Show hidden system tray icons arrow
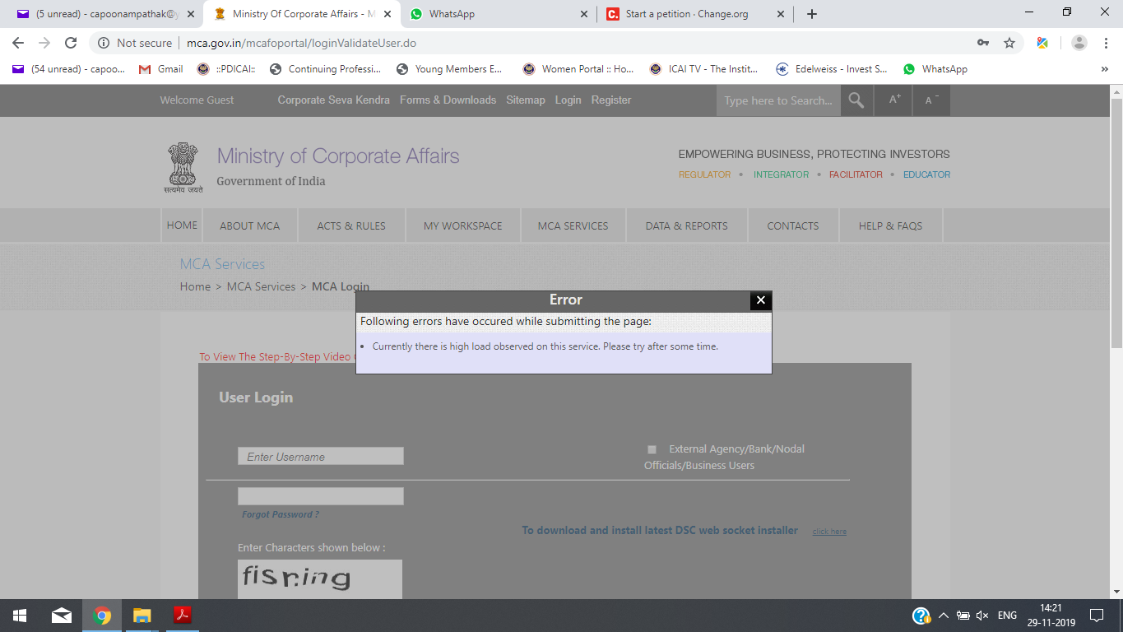This screenshot has height=632, width=1123. click(943, 616)
